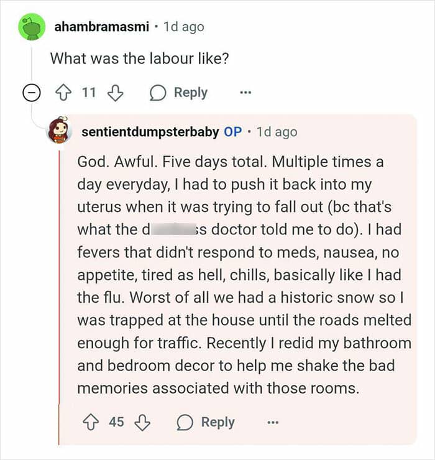Click ahambramasmi comment's 1d ago timestamp
Viewport: 435px width, 460px height.
[183, 27]
